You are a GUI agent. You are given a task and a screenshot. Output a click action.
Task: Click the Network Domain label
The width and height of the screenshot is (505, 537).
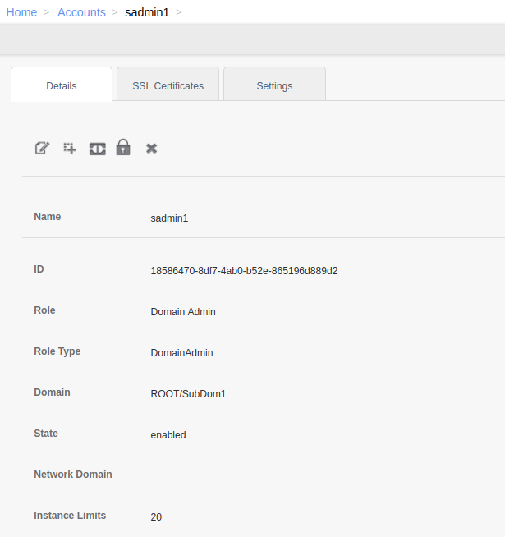click(x=73, y=475)
